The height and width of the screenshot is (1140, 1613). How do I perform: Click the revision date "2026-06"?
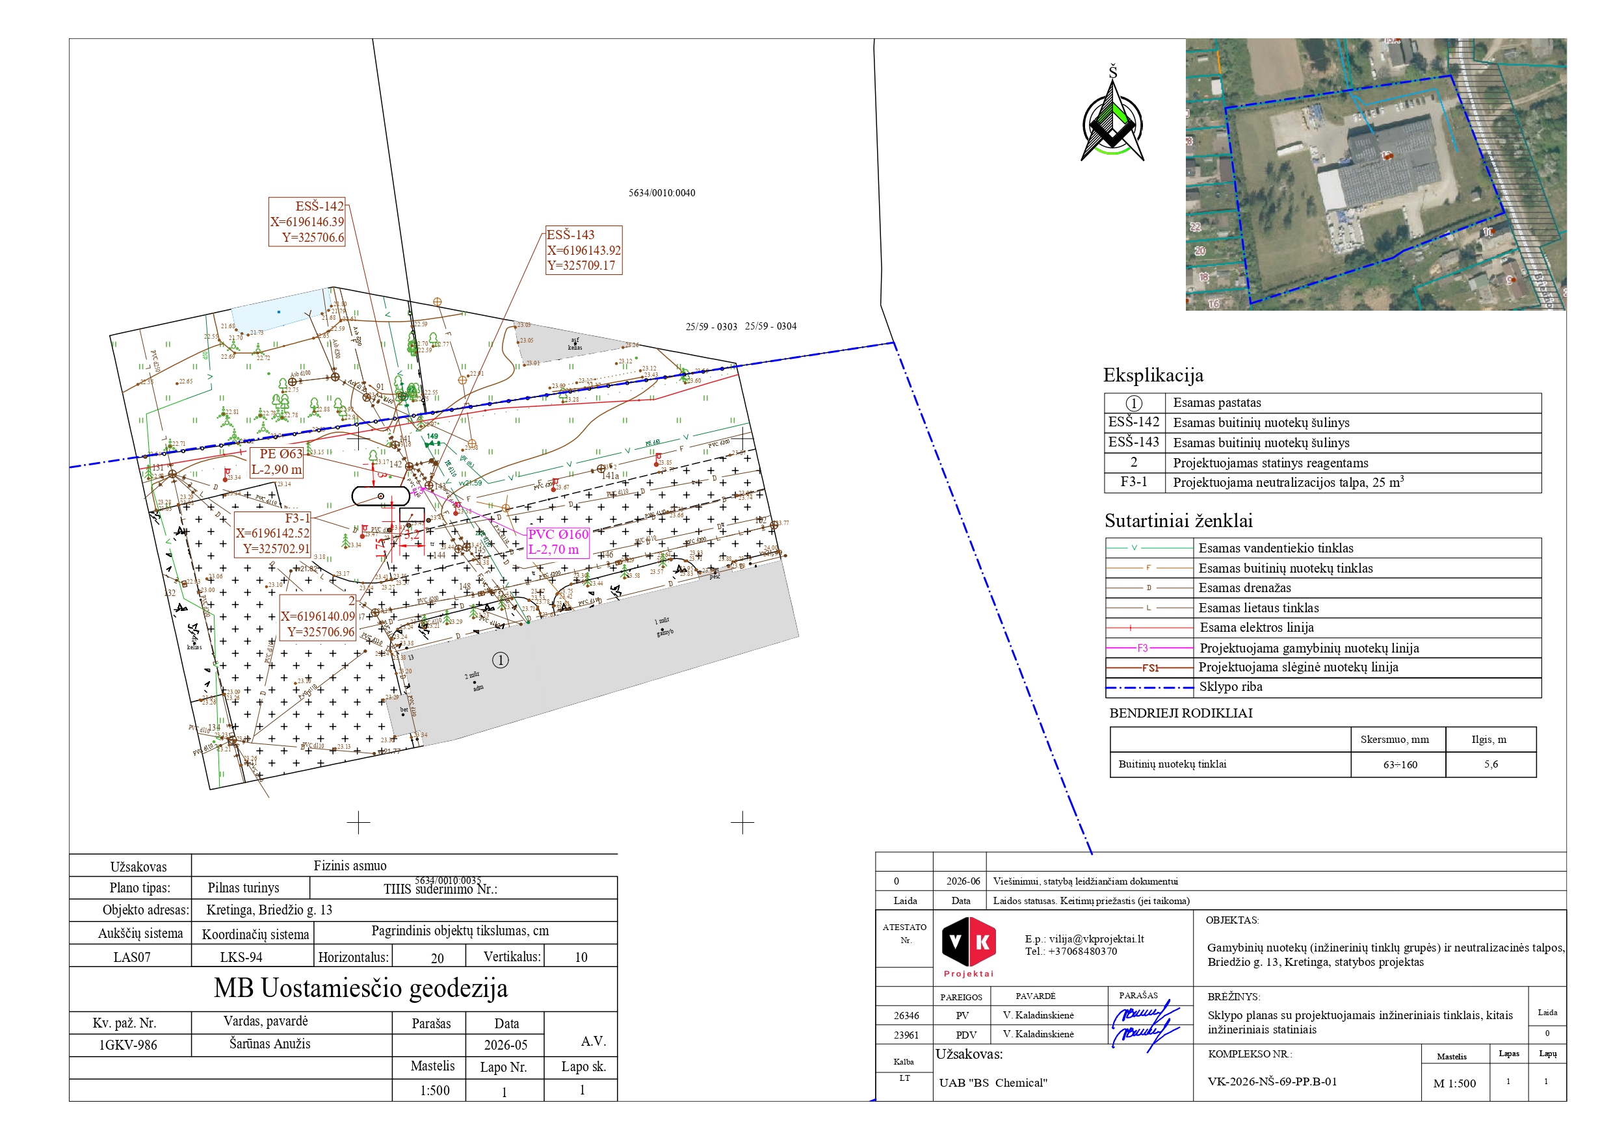click(x=963, y=882)
